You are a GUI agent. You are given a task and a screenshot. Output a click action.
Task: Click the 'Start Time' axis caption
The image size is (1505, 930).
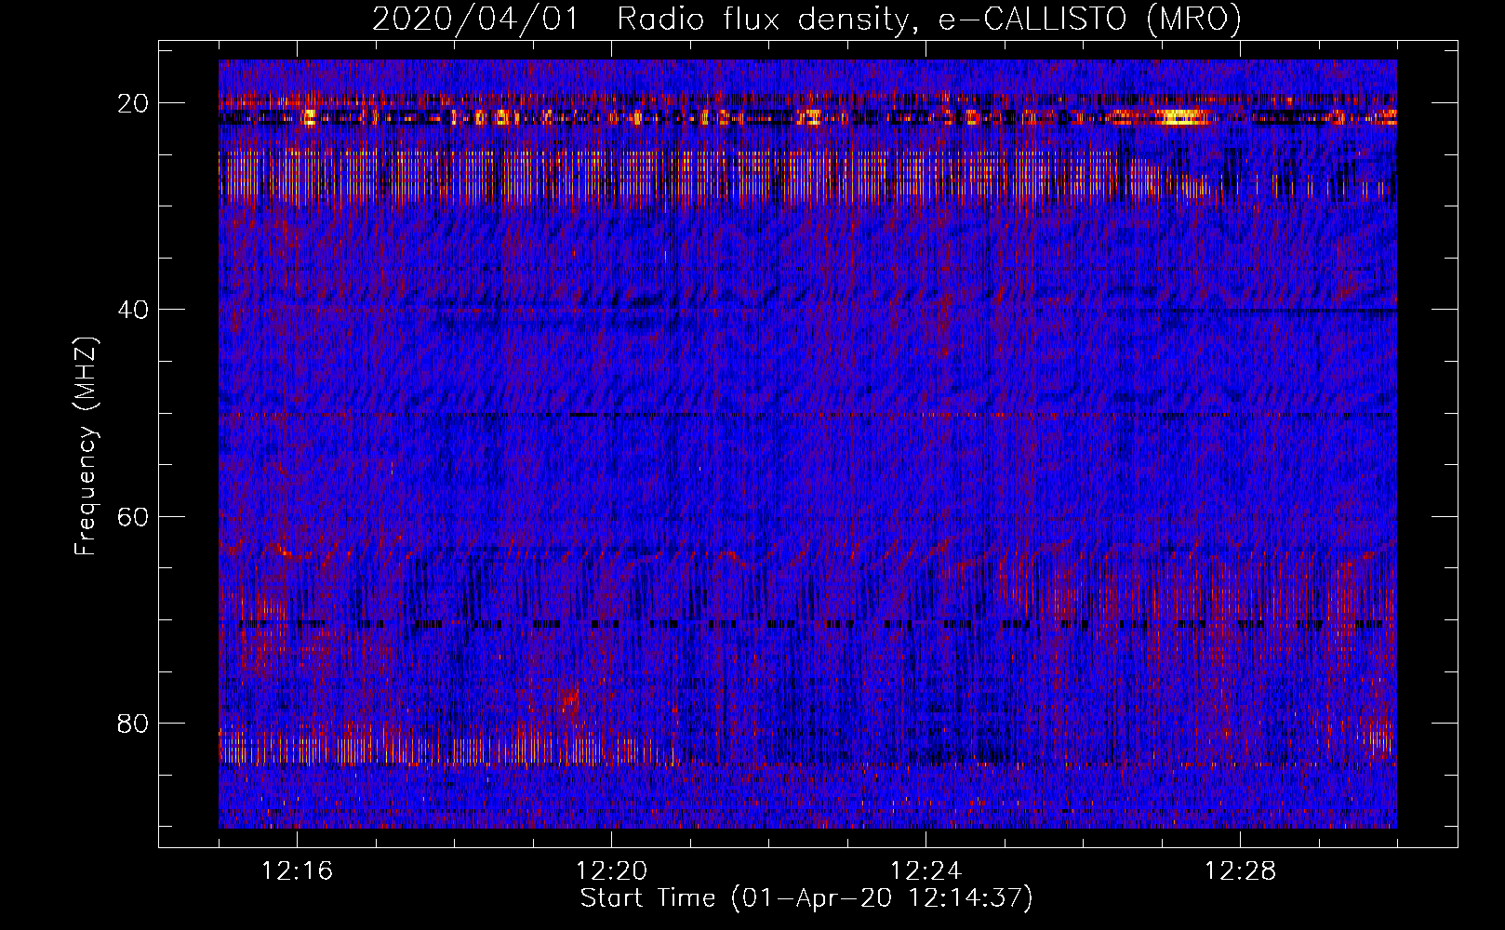[x=806, y=898]
